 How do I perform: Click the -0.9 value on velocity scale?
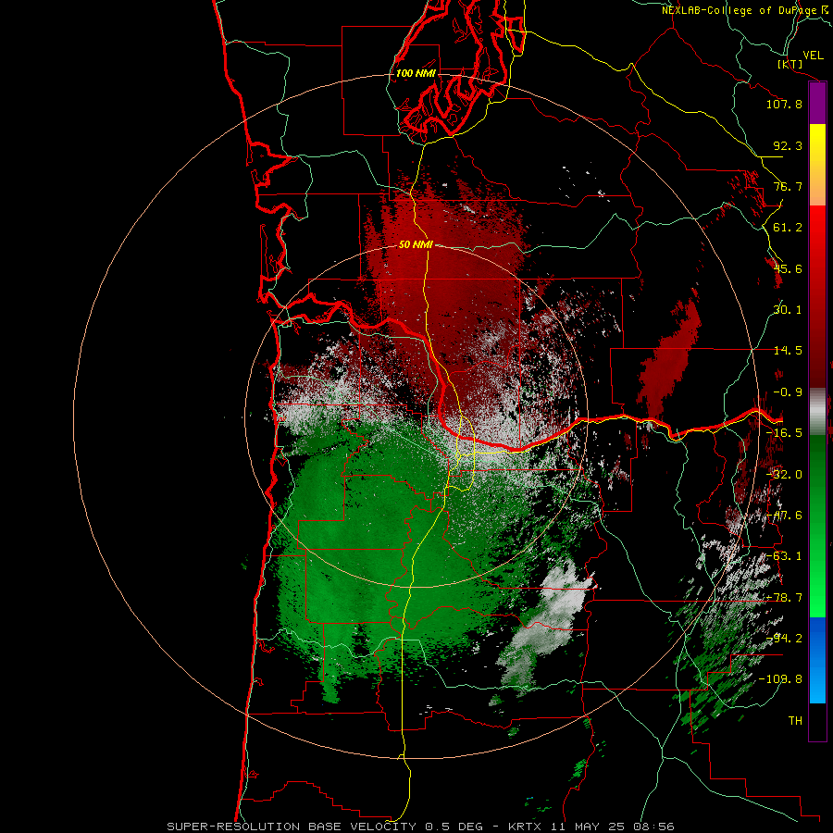coord(788,392)
